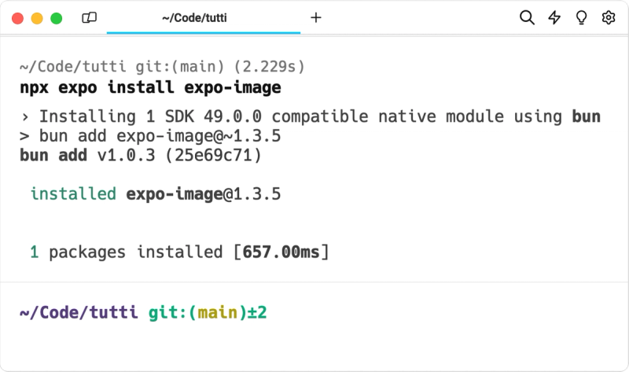629x372 pixels.
Task: Open settings gear icon
Action: pyautogui.click(x=609, y=17)
